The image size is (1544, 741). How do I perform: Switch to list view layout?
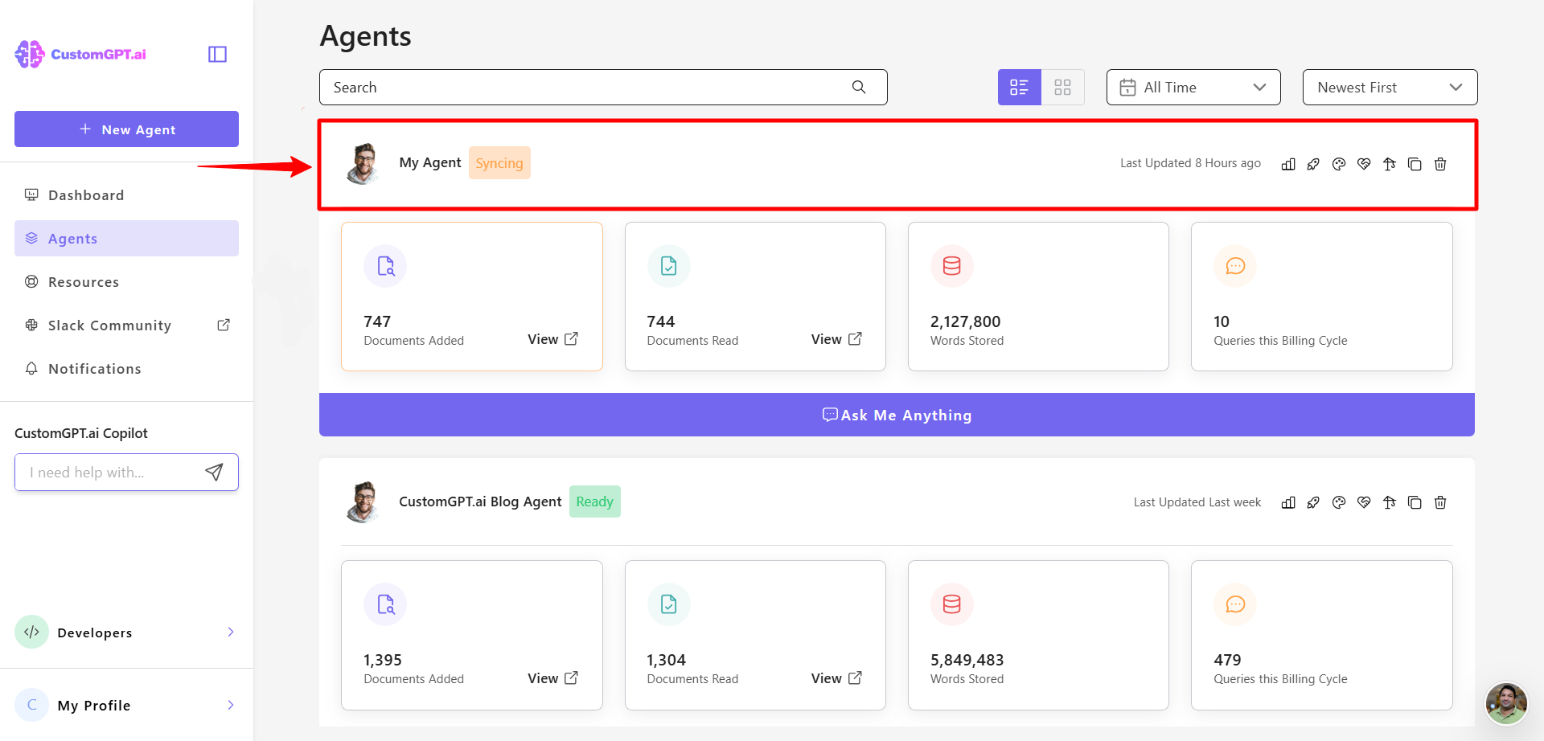1020,87
